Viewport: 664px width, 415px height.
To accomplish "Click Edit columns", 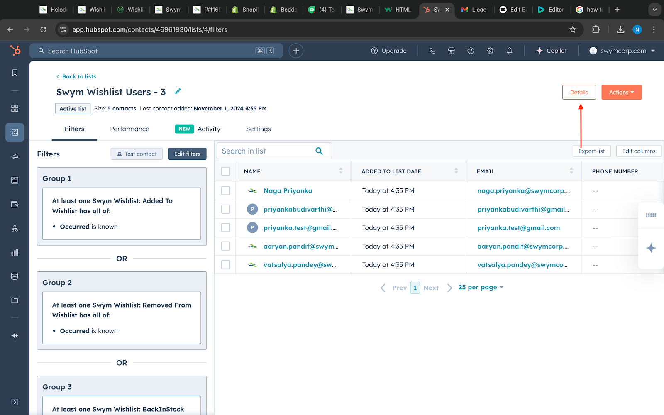I will [639, 151].
